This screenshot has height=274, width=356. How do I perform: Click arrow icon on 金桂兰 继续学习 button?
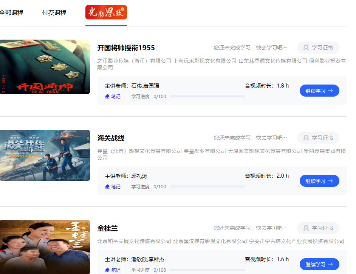tap(330, 265)
